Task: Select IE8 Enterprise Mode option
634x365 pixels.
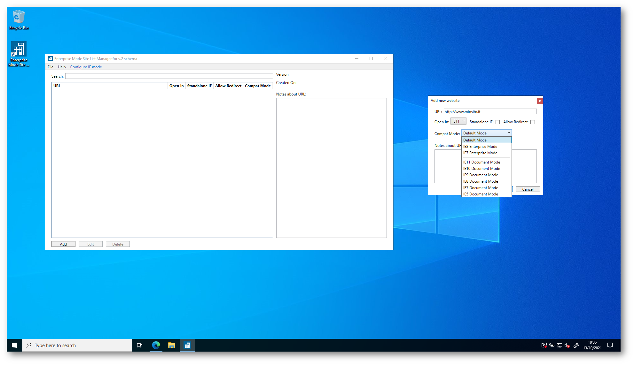Action: 480,147
